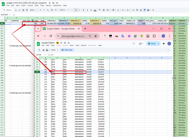Screen dimensions: 189x137
Task: Click Chrome profile avatar in toolbar
Action: [x=163, y=36]
